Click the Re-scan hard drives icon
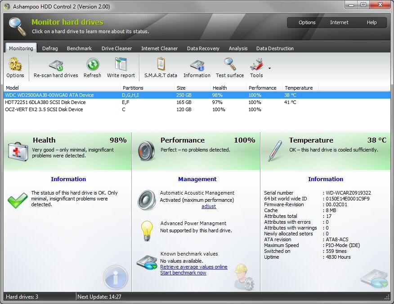The height and width of the screenshot is (304, 394). [x=56, y=65]
